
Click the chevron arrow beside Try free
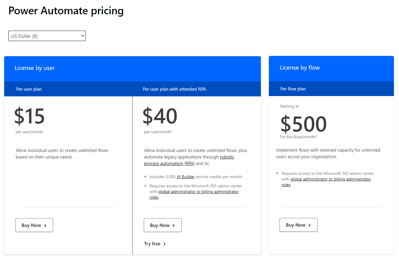(x=165, y=244)
